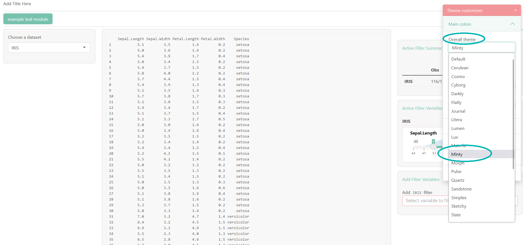This screenshot has width=523, height=245.
Task: Switch to the Darkly theme
Action: [457, 94]
